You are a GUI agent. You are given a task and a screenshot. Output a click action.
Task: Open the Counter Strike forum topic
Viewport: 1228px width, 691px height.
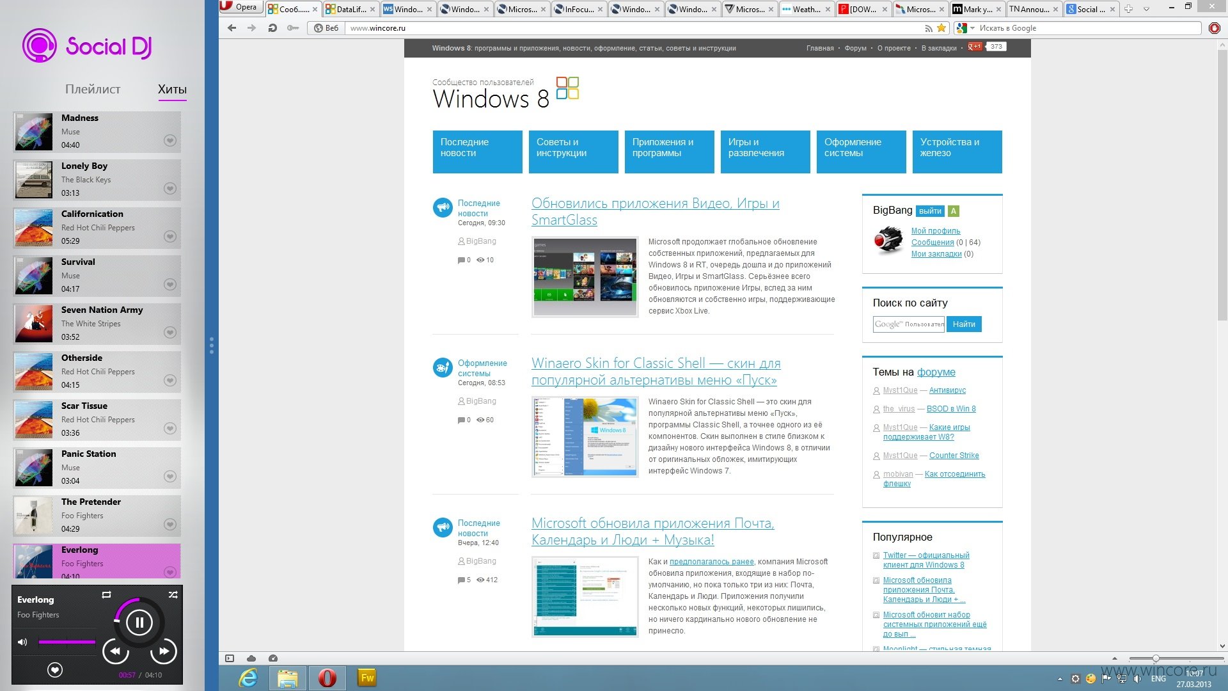tap(954, 456)
